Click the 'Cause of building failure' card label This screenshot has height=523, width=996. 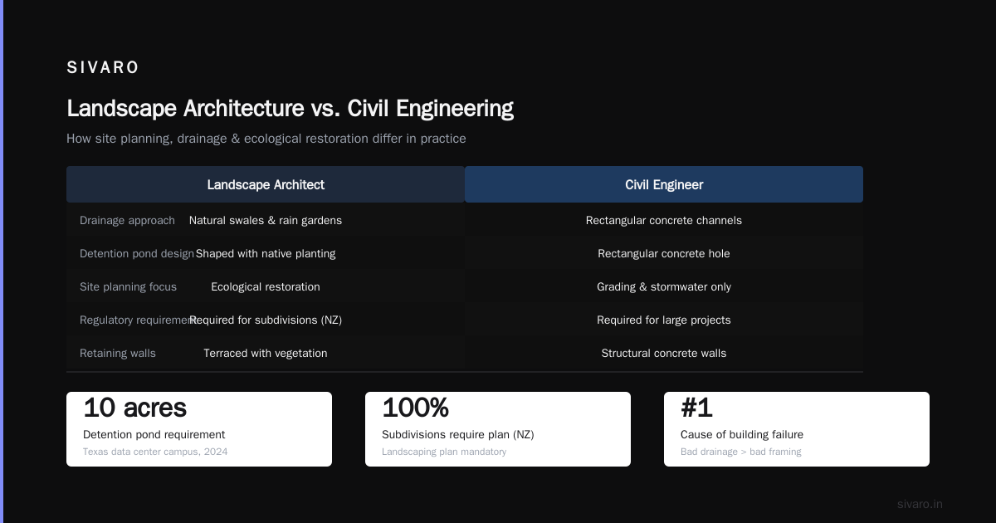742,435
